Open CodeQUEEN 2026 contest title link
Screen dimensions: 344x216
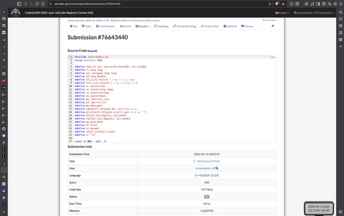tap(59, 13)
